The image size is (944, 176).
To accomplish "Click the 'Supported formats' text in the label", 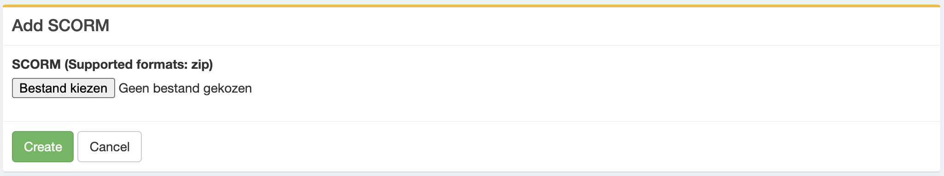I will pos(127,65).
